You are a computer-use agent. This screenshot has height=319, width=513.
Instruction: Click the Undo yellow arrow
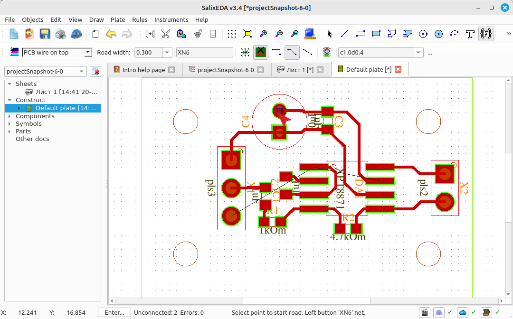coord(111,34)
